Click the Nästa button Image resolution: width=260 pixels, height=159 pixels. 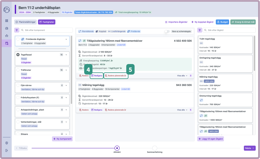250,148
